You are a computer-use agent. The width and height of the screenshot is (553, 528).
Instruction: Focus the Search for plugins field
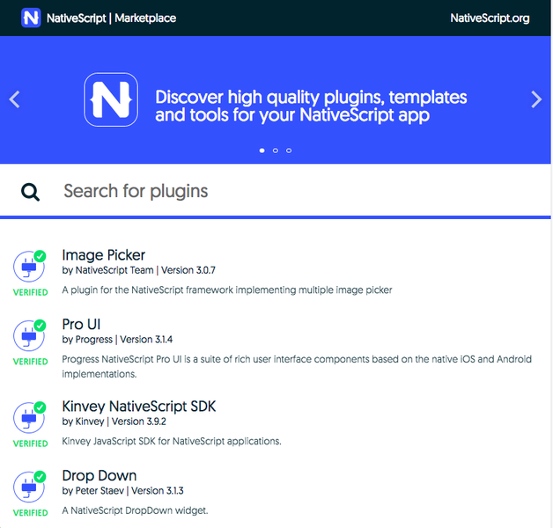275,191
